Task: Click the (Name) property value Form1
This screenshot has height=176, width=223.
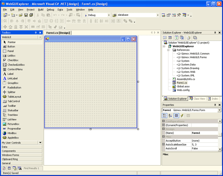Action: (204, 133)
